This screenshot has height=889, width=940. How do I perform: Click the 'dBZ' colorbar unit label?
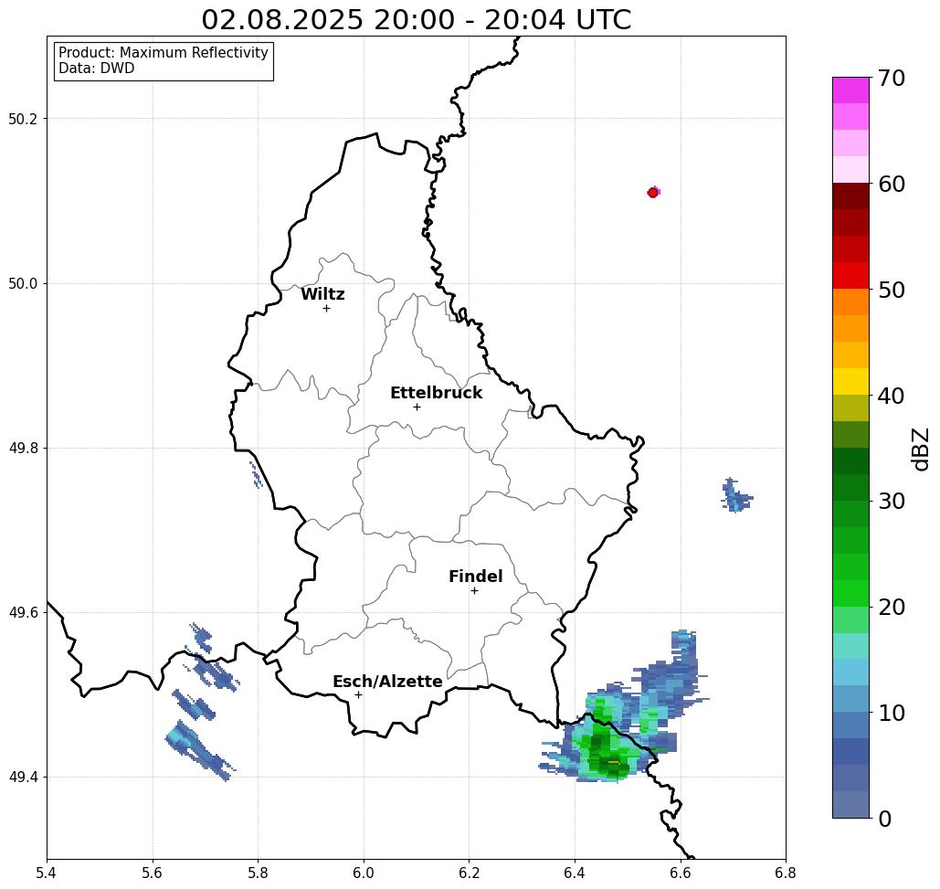[x=920, y=449]
